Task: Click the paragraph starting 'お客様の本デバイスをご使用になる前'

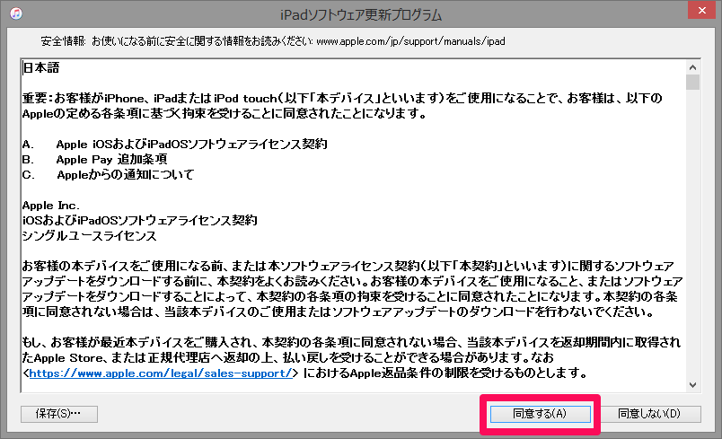Action: 352,289
